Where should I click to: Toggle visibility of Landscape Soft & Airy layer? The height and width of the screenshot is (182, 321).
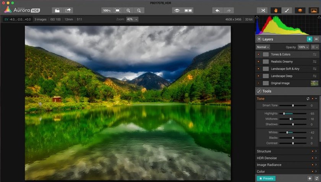coord(258,69)
